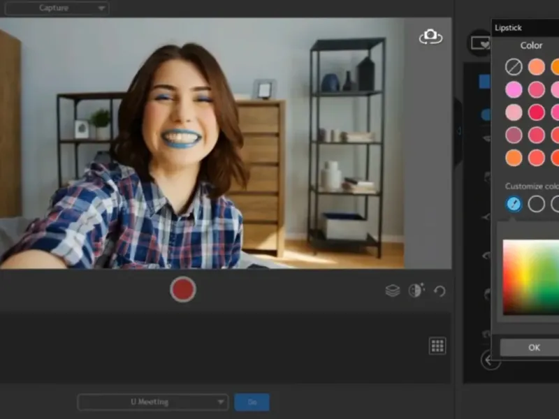This screenshot has height=419, width=559.
Task: Open the layers stack icon below preview
Action: click(x=393, y=291)
